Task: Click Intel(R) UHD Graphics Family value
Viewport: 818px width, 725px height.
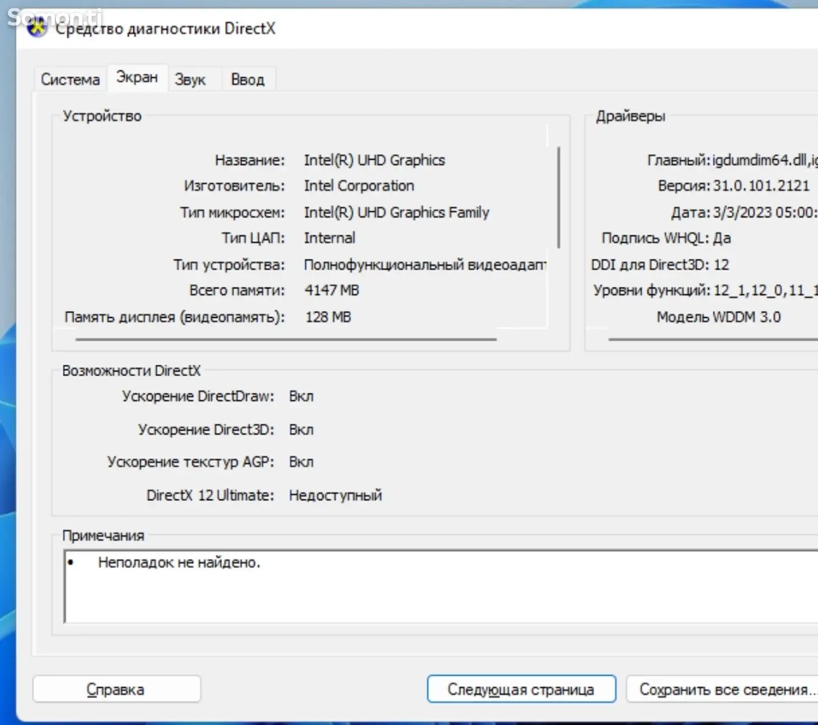Action: 396,213
